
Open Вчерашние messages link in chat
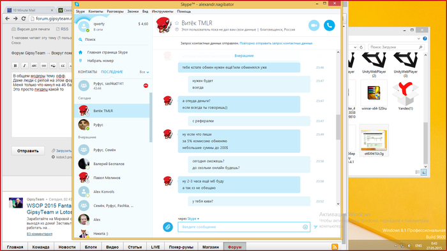click(x=244, y=55)
